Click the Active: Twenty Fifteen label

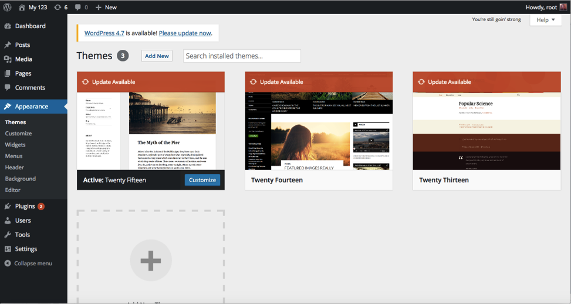pos(114,180)
